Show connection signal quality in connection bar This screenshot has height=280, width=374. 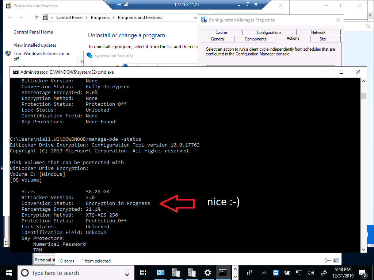click(126, 4)
